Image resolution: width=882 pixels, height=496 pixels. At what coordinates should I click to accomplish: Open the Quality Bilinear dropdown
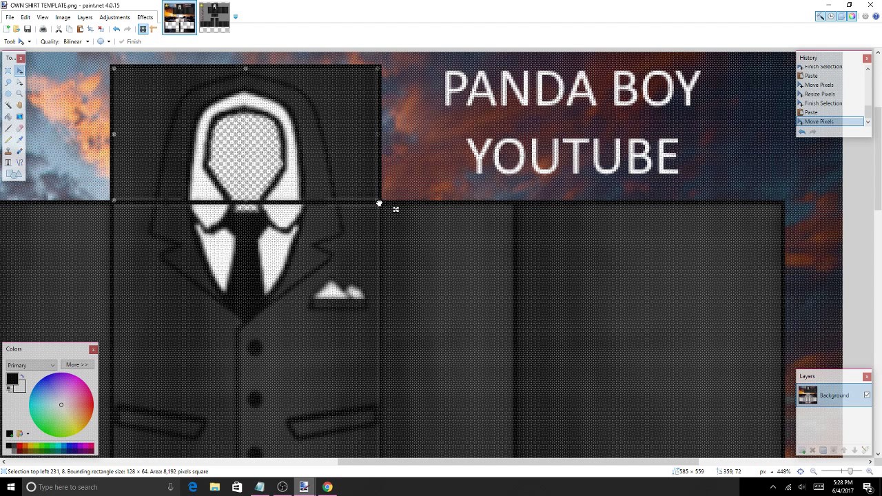click(x=76, y=41)
